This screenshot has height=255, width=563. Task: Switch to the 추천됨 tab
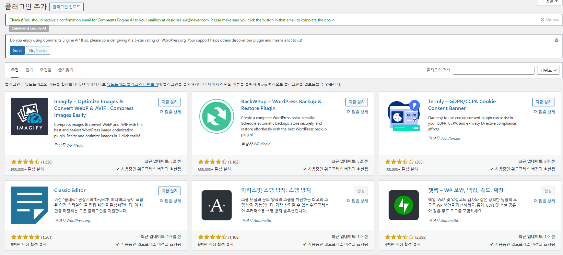point(46,70)
